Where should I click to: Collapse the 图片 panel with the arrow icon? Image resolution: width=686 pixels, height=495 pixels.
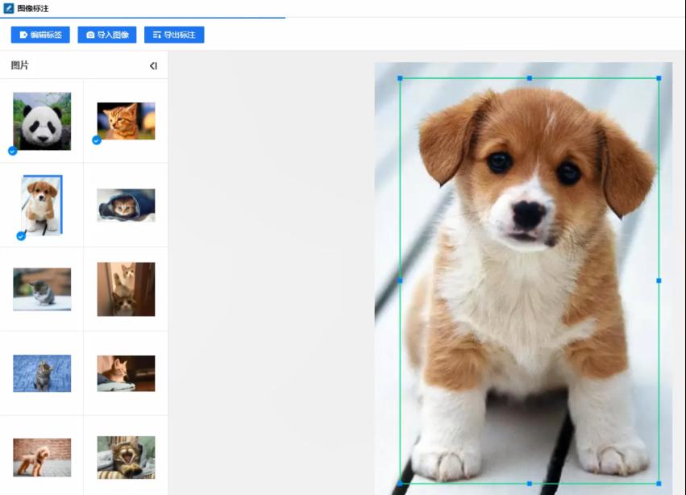[153, 65]
